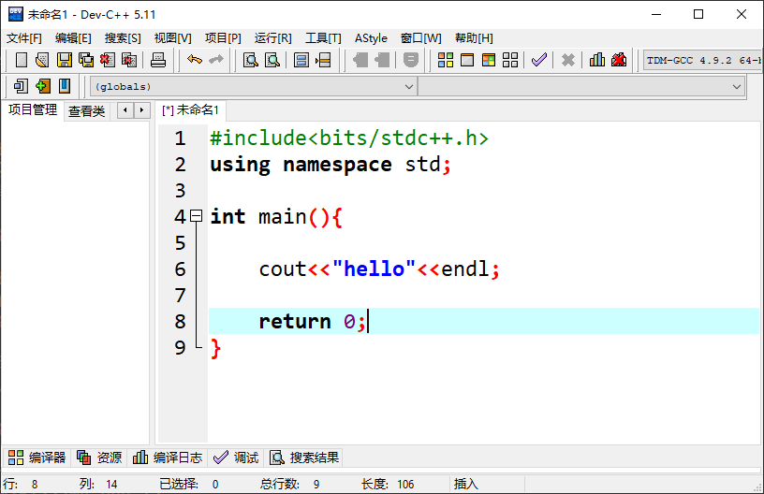Save the file with the floppy disk icon
Image resolution: width=764 pixels, height=494 pixels.
click(x=65, y=60)
